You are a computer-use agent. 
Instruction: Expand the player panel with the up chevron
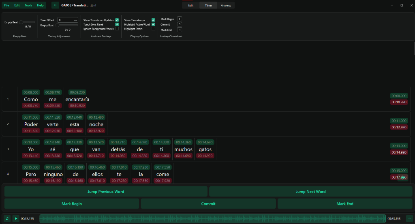pos(409,218)
